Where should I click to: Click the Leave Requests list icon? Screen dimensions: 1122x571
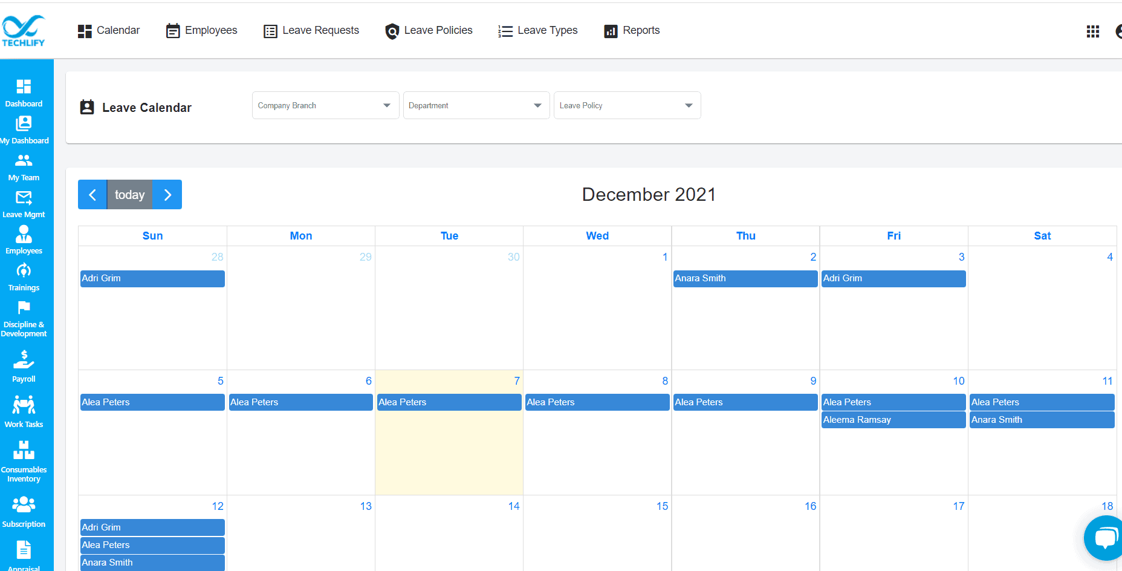[270, 31]
